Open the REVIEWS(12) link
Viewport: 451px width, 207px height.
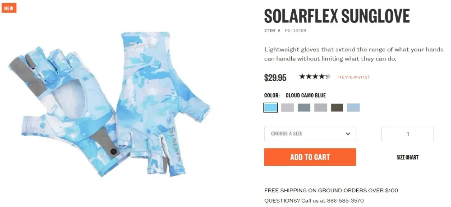coord(354,77)
